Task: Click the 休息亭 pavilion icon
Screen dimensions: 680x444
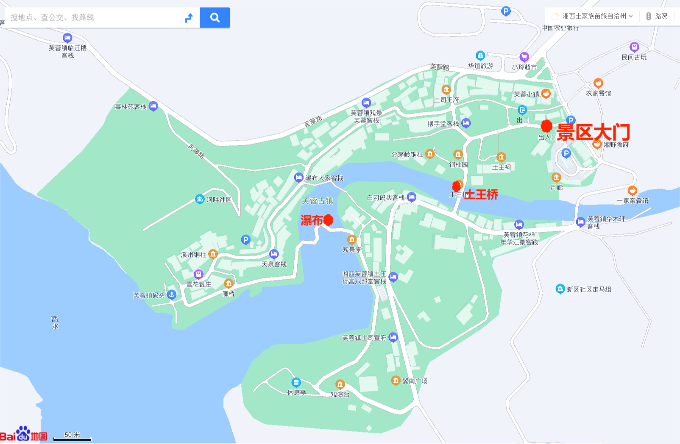Action: [x=296, y=383]
